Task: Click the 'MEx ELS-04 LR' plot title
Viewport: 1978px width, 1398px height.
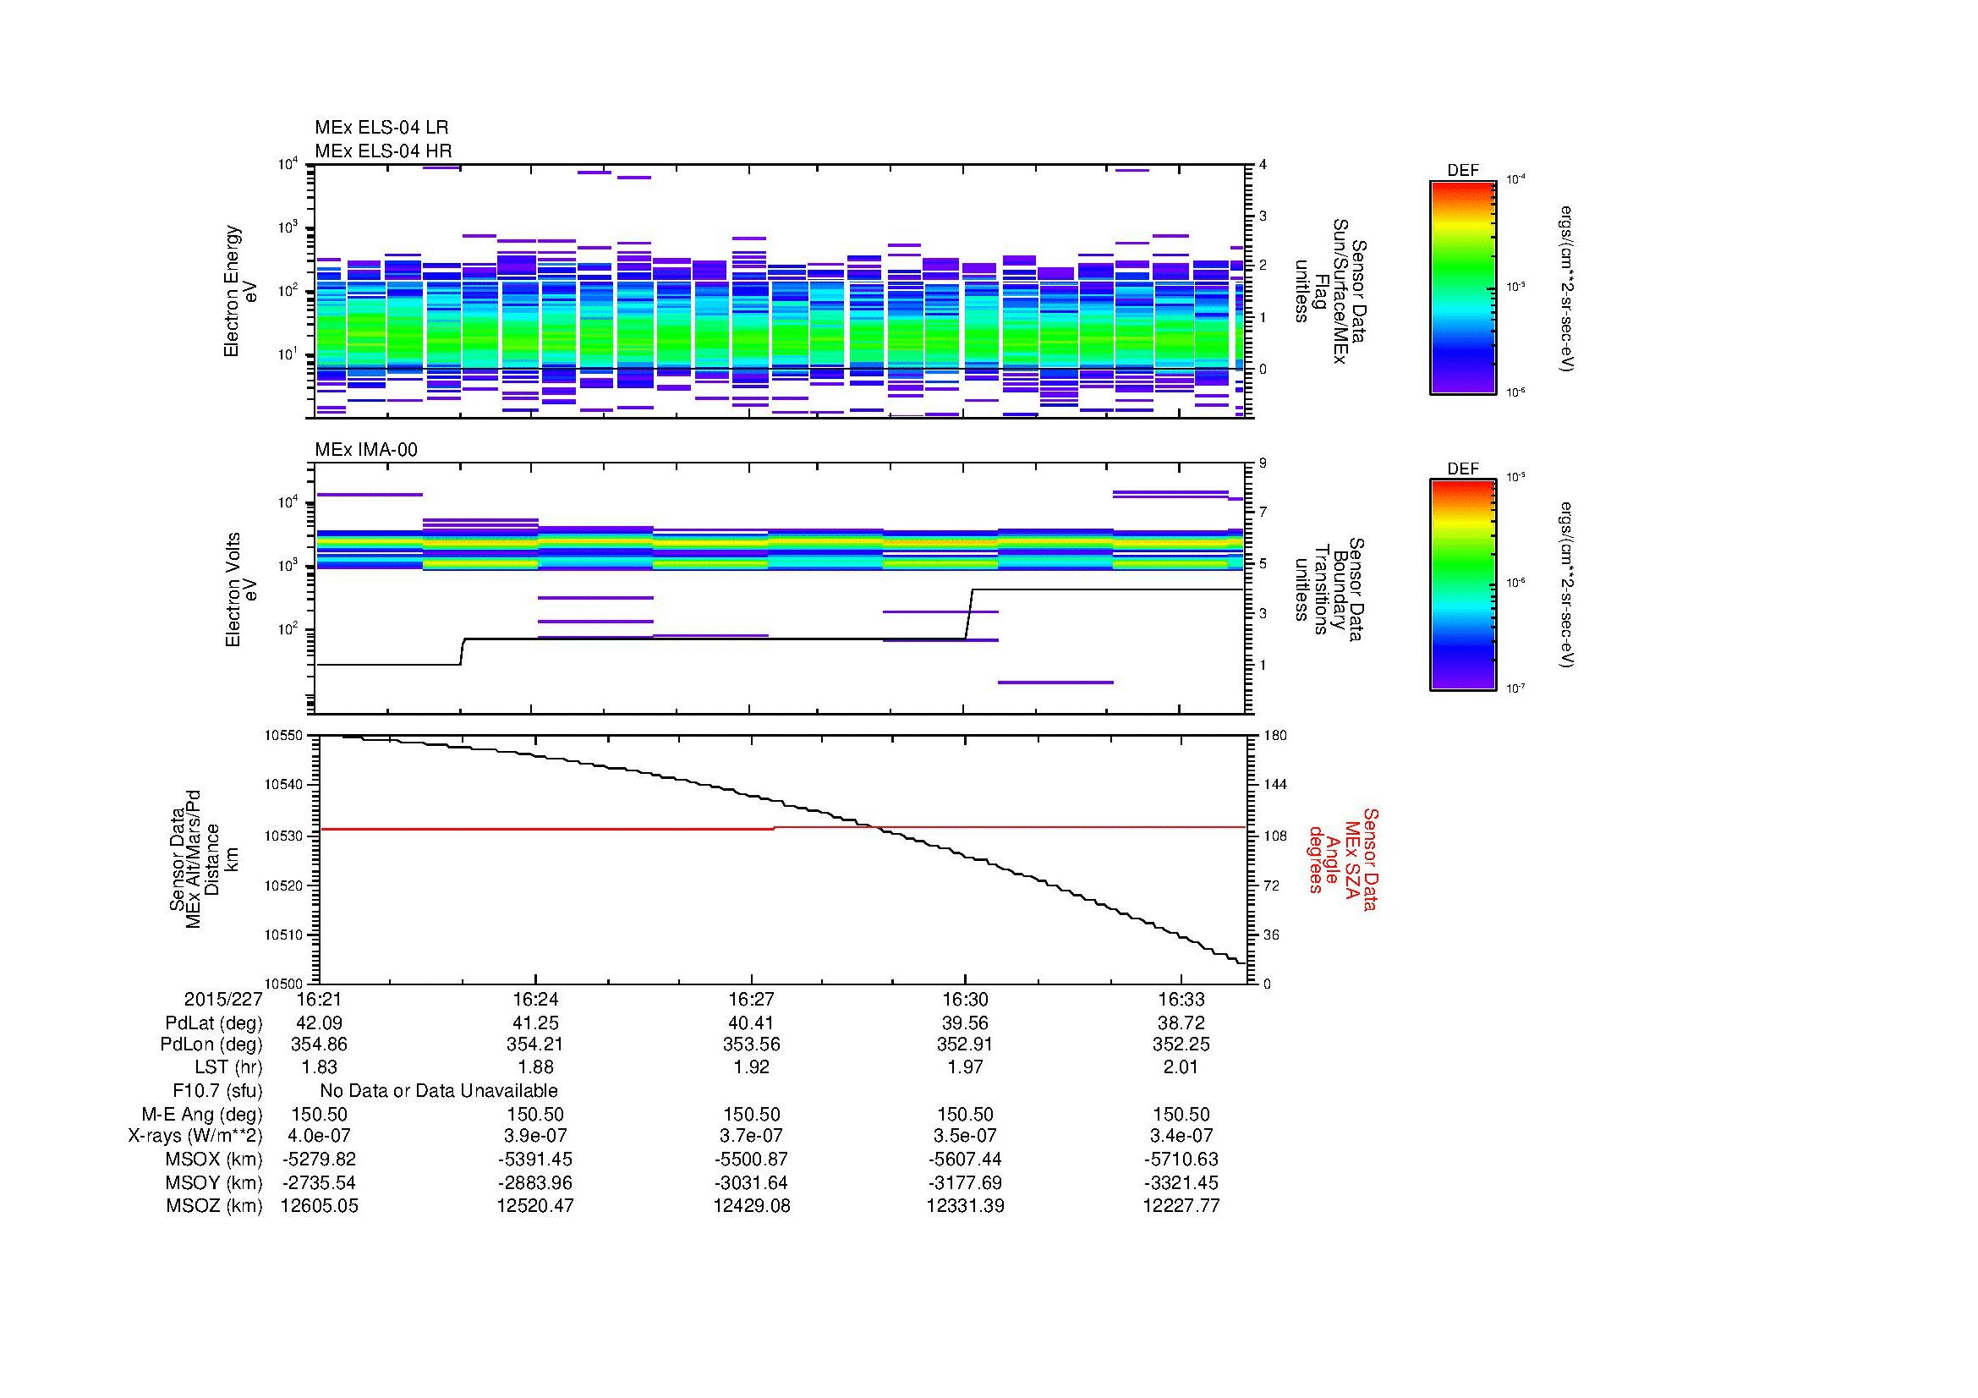Action: click(x=381, y=128)
